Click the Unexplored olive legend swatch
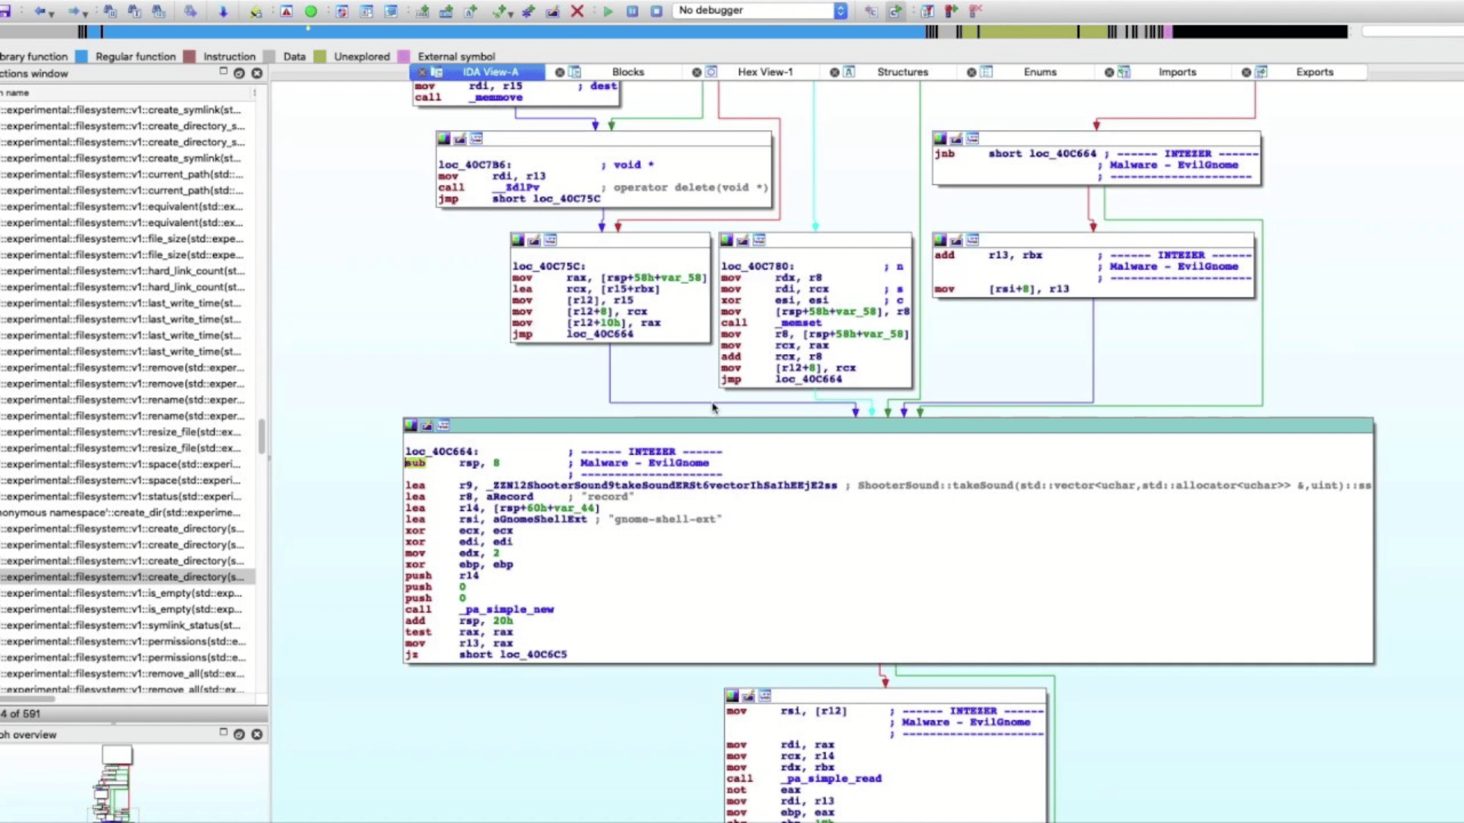1464x823 pixels. (x=320, y=57)
